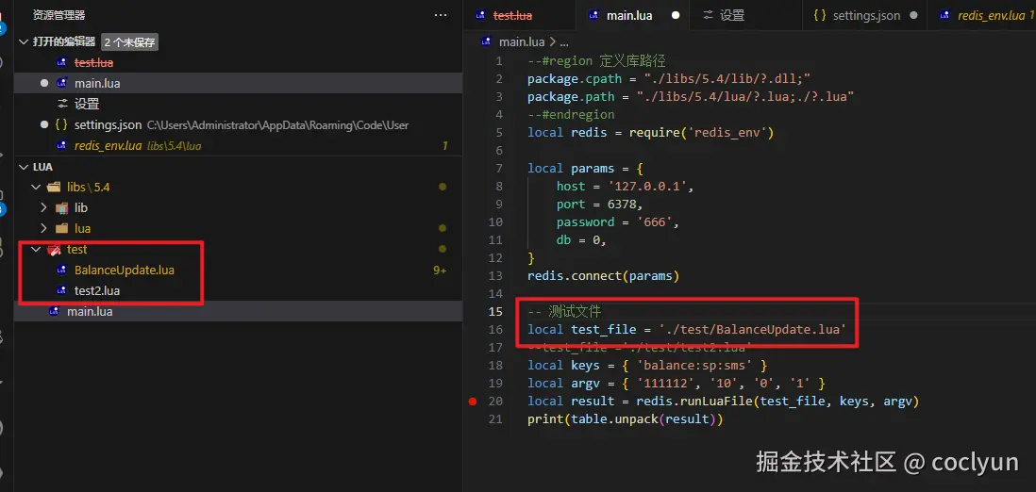Click the Lua icon in the breadcrumb
This screenshot has height=492, width=1036.
(487, 41)
